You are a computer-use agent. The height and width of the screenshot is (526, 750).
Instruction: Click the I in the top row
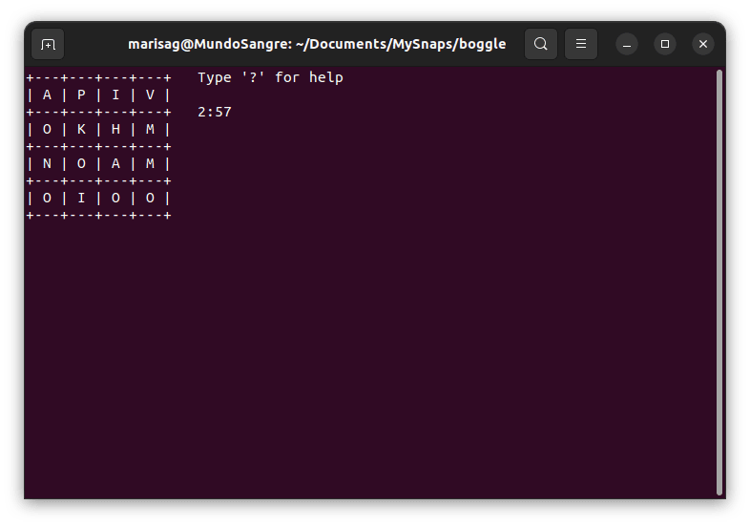tap(115, 95)
